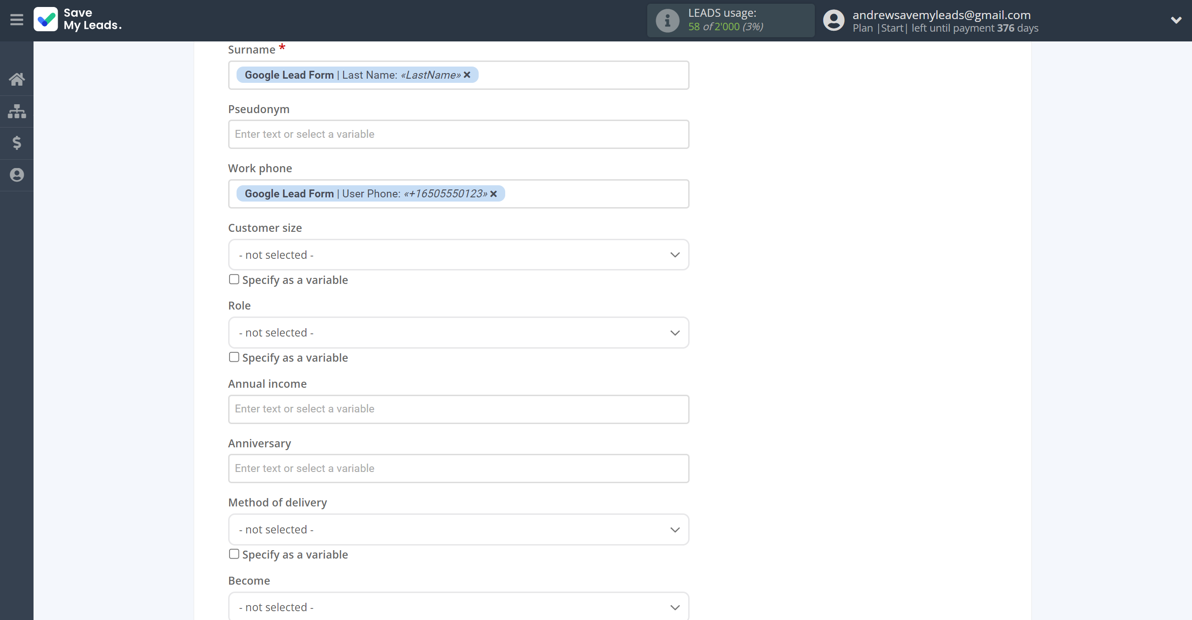This screenshot has height=620, width=1192.
Task: Open the Become dropdown
Action: [458, 607]
